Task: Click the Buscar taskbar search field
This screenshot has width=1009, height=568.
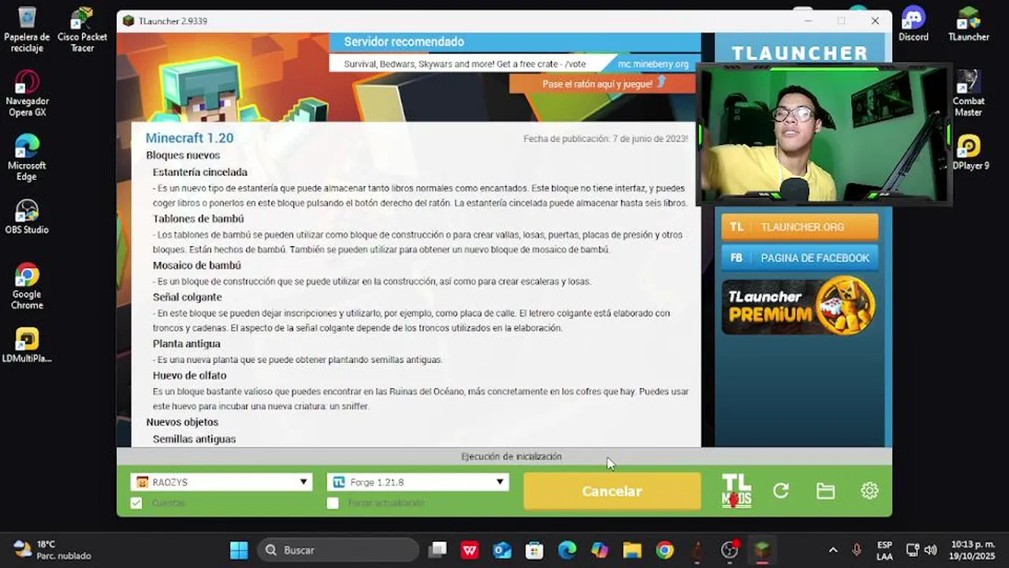Action: pyautogui.click(x=338, y=550)
